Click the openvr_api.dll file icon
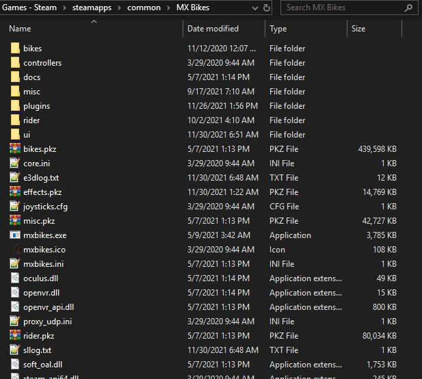The image size is (422, 379). [x=15, y=307]
